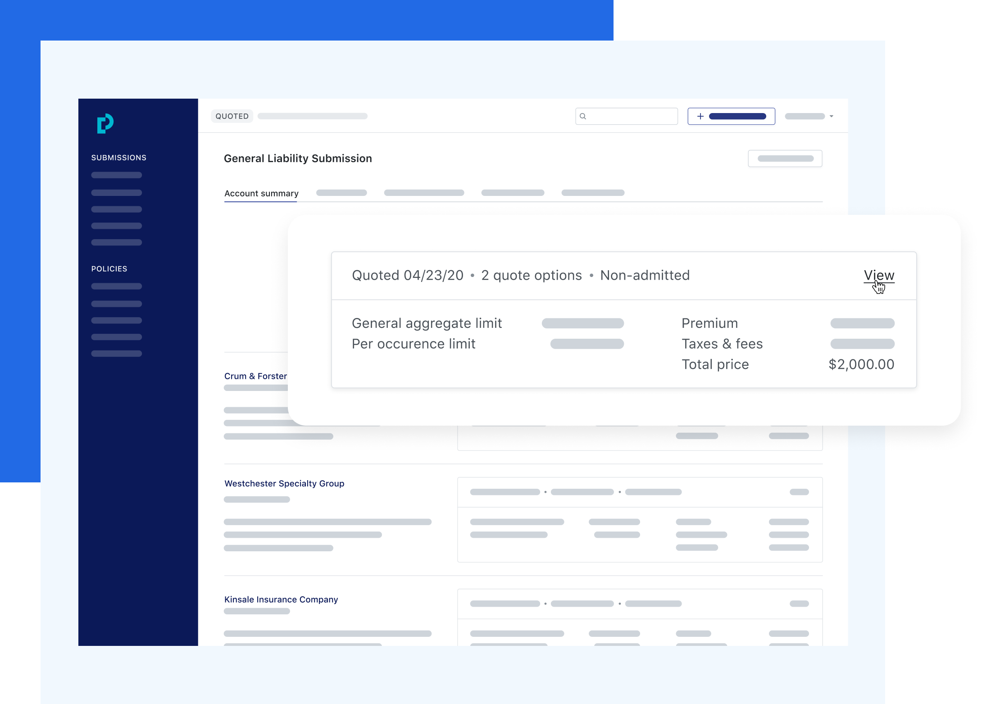Click first item under POLICIES in sidebar
This screenshot has width=982, height=704.
click(117, 286)
